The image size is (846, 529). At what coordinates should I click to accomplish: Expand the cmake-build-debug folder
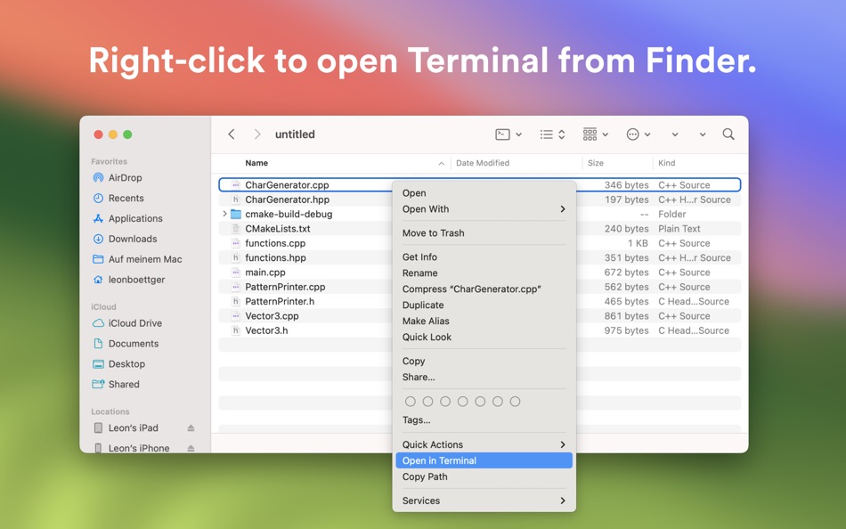[x=224, y=214]
